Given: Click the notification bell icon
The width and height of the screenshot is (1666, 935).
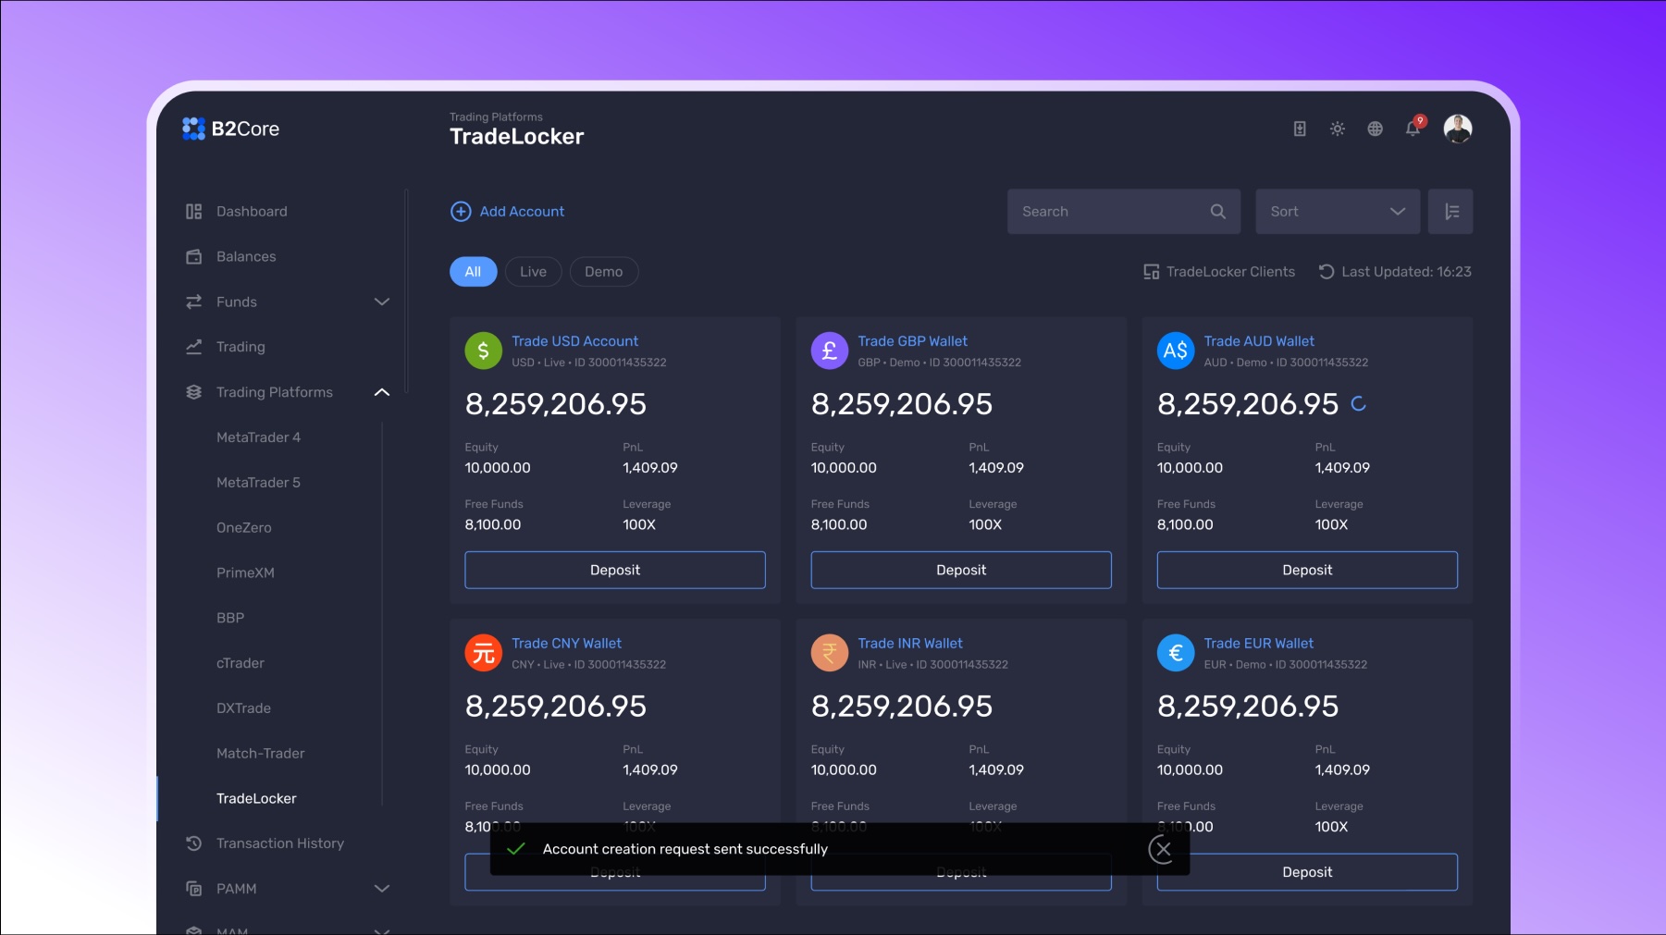Looking at the screenshot, I should [x=1413, y=129].
